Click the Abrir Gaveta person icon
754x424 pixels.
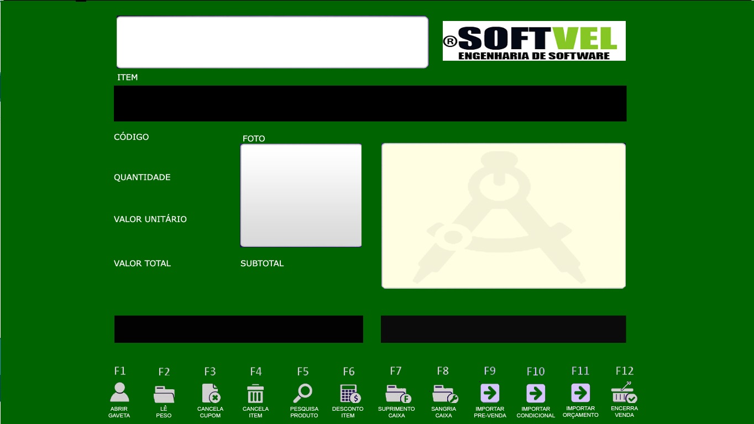pyautogui.click(x=119, y=393)
